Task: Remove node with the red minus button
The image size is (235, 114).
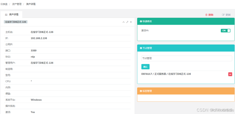Action: (230, 74)
